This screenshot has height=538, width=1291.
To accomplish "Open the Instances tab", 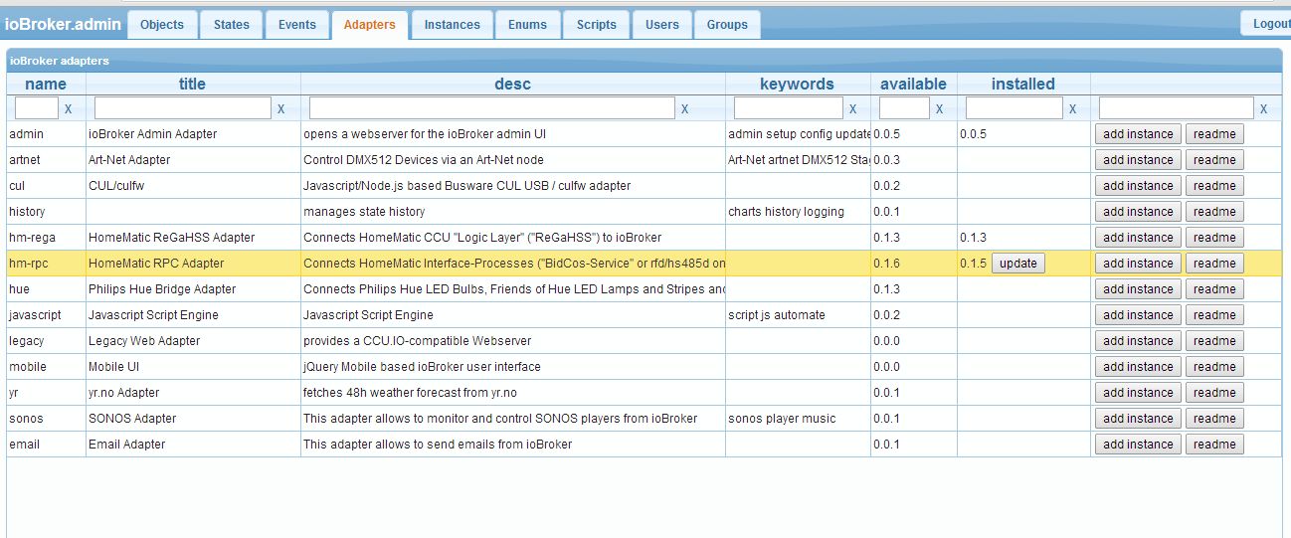I will point(452,25).
